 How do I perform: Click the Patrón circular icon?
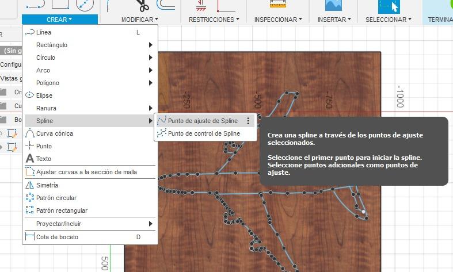[30, 197]
